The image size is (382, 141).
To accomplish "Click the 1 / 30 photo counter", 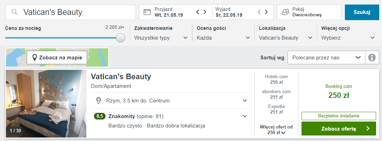I will (15, 131).
